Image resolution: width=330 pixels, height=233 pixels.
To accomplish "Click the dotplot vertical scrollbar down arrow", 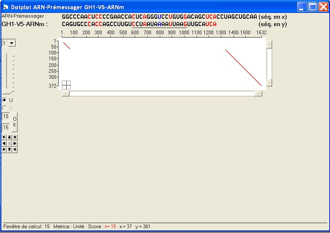I will [x=269, y=83].
